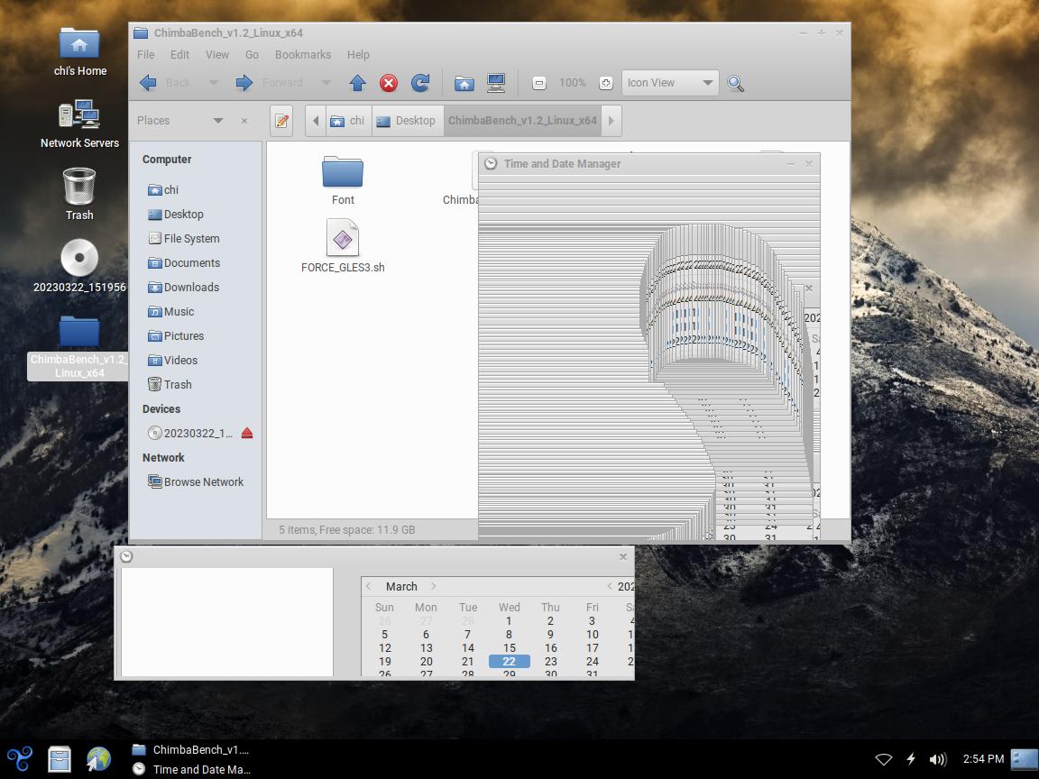Open the Bookmarks menu

(x=302, y=54)
